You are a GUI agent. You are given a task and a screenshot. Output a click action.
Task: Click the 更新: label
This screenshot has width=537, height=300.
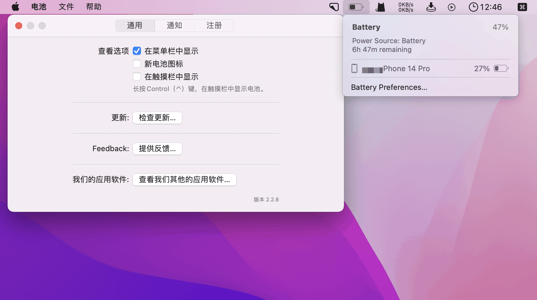[120, 118]
